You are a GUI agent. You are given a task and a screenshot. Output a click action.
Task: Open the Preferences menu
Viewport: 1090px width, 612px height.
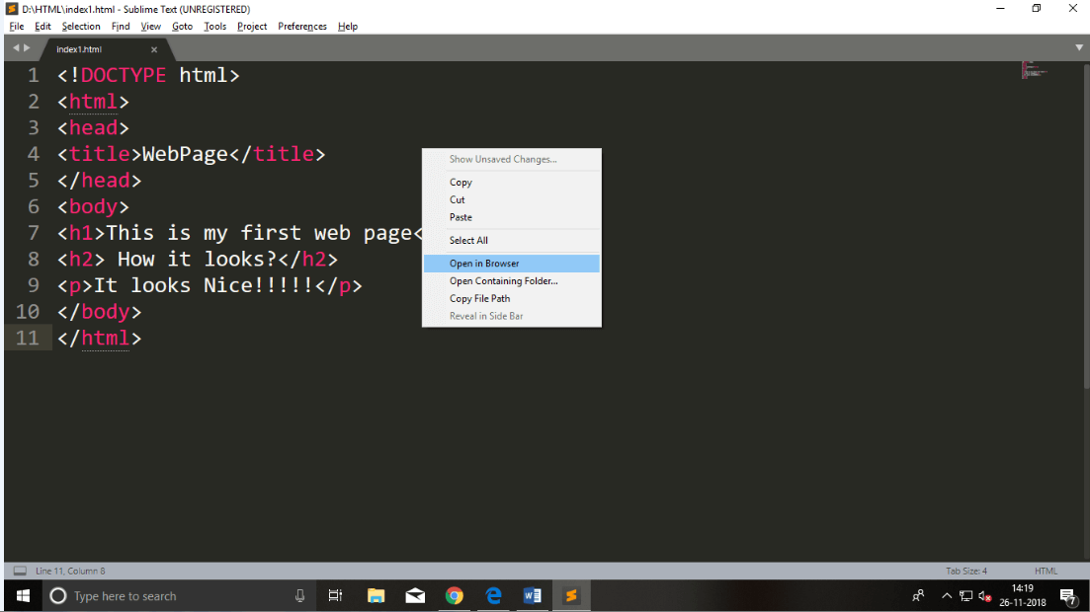click(x=302, y=27)
